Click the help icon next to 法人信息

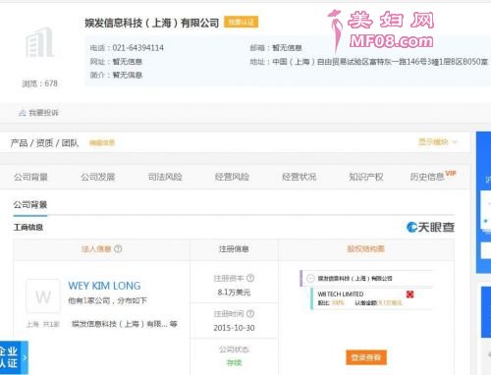(x=118, y=249)
